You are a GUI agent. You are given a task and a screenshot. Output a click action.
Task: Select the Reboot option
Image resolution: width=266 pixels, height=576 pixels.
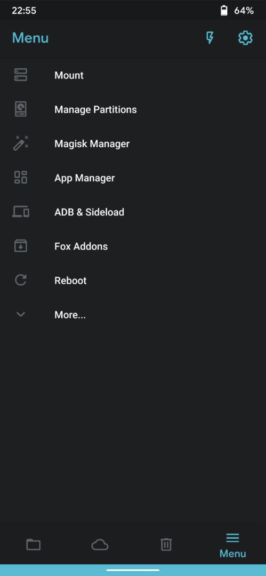(133, 281)
